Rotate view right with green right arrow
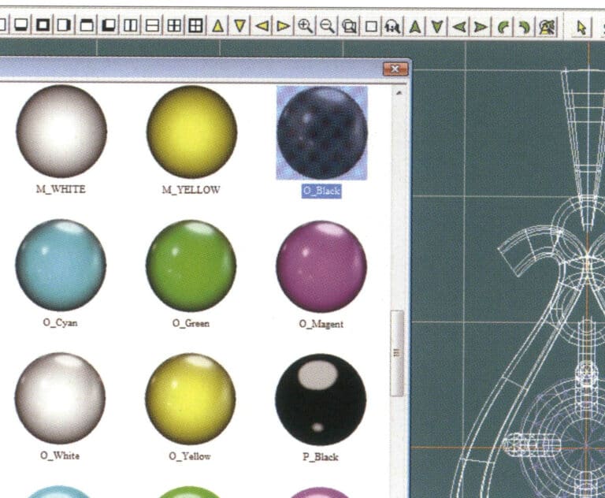 [x=481, y=27]
